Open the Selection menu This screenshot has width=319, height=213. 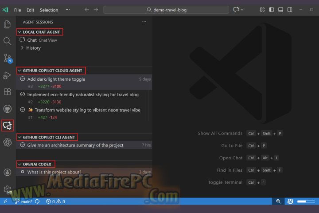(49, 10)
